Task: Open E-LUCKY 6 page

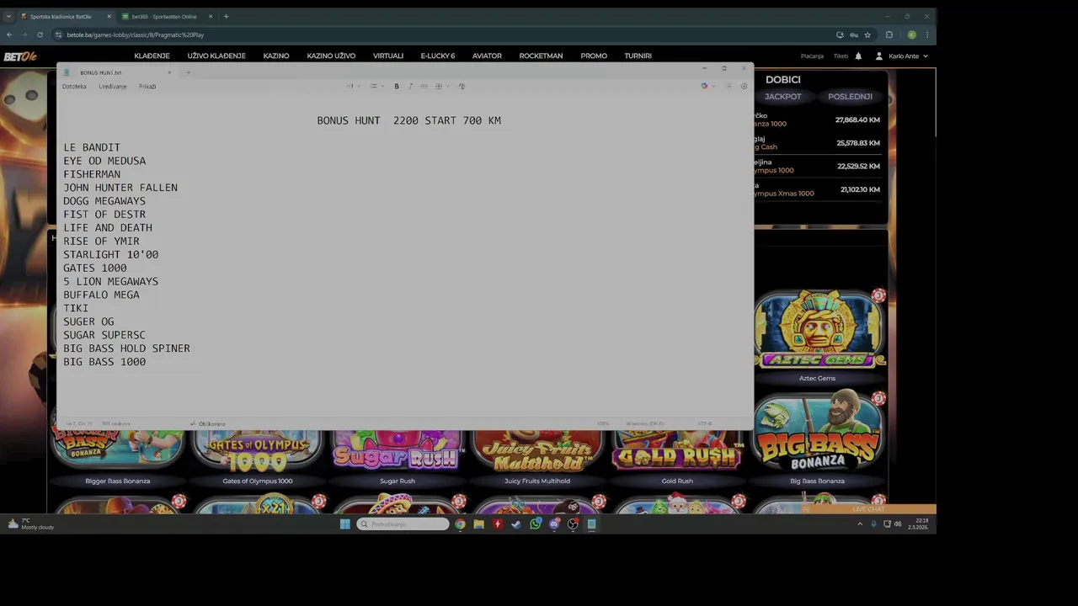Action: point(438,56)
